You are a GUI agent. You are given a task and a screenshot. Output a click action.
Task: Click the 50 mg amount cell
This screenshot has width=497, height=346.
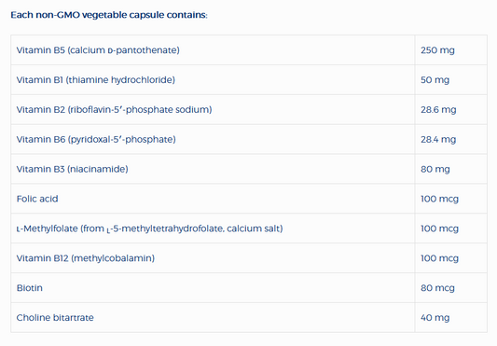435,80
